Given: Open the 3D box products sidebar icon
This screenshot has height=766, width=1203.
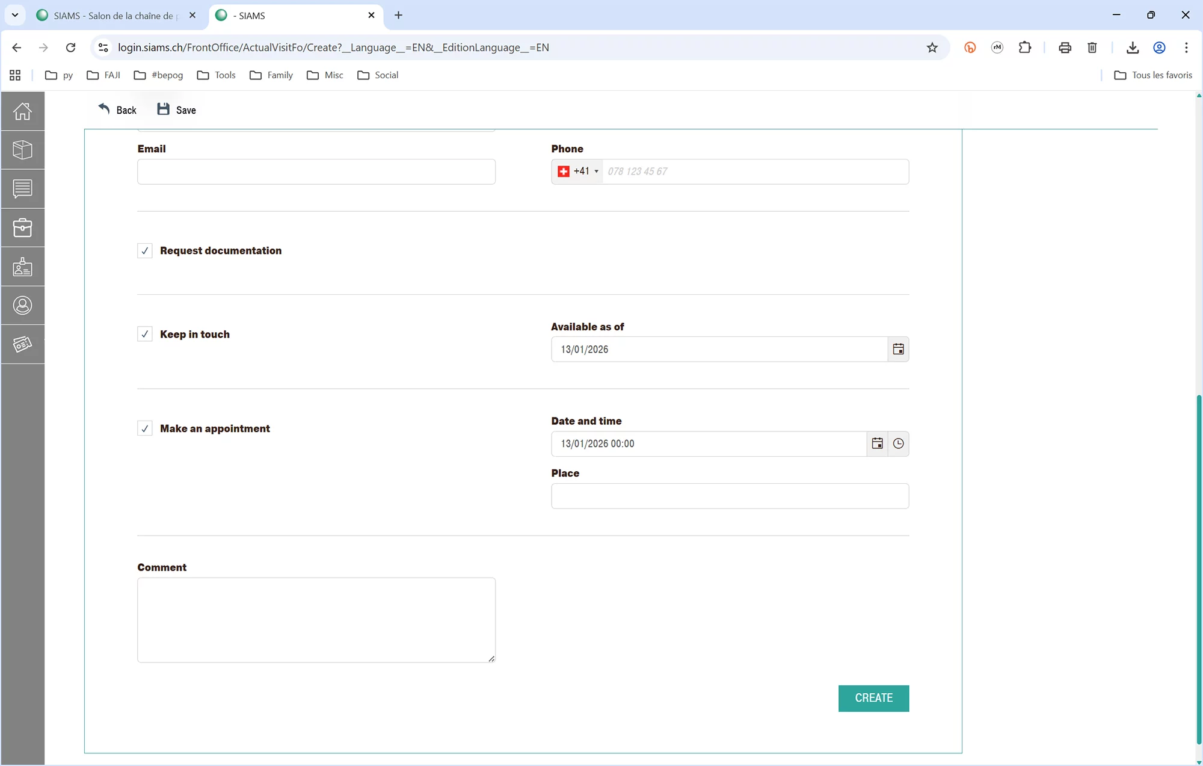Looking at the screenshot, I should pos(22,150).
